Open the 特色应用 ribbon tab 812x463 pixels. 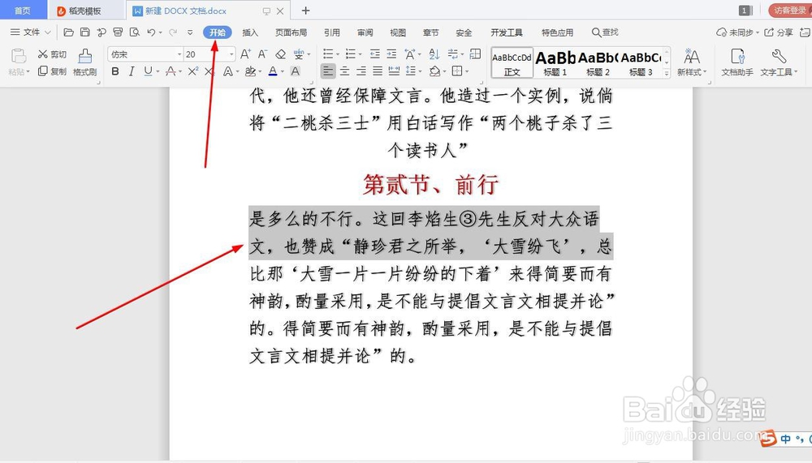coord(557,32)
